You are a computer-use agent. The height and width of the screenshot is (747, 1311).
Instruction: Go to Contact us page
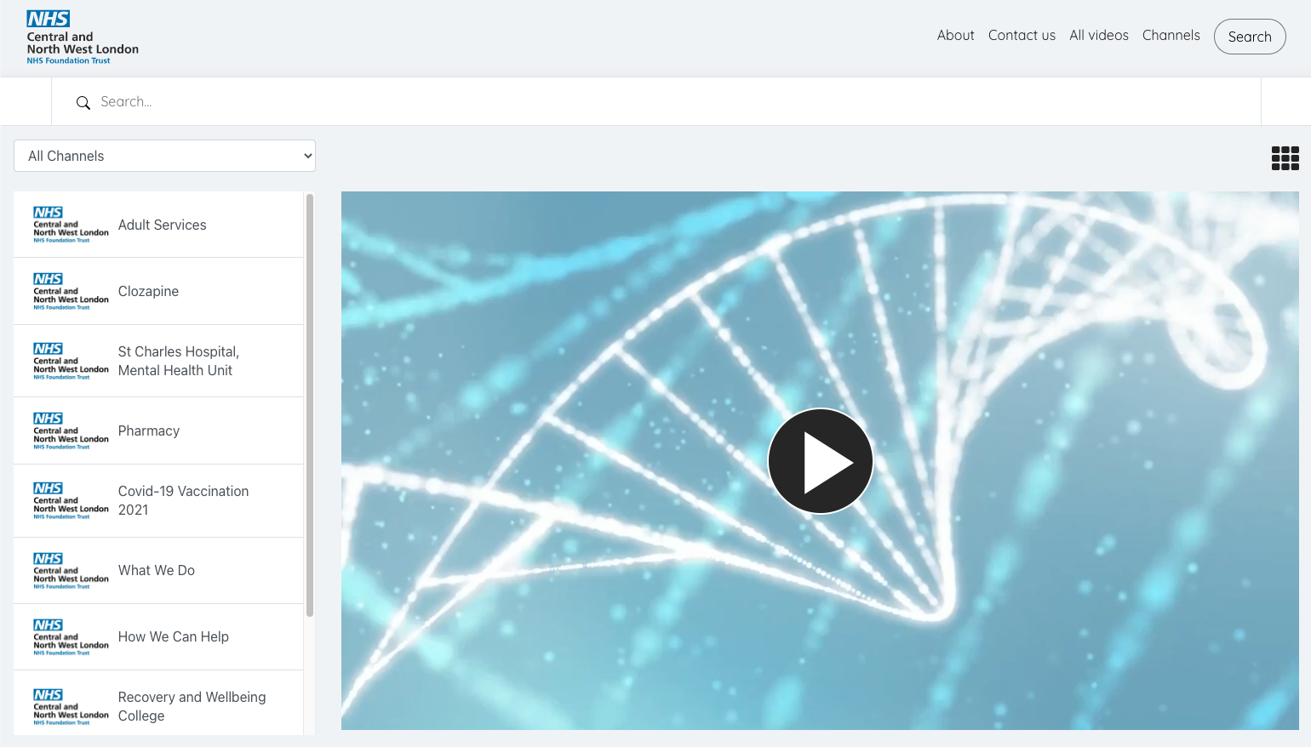pos(1022,36)
